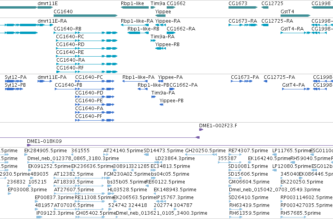Click the dmrt11E-RA transcript label
The height and width of the screenshot is (219, 333).
[x=52, y=21]
